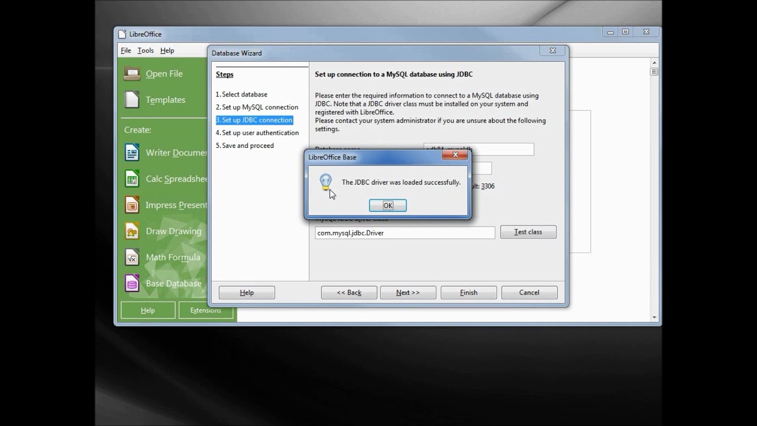Select step 3 Set up JDBC connection
This screenshot has width=757, height=426.
tap(254, 120)
